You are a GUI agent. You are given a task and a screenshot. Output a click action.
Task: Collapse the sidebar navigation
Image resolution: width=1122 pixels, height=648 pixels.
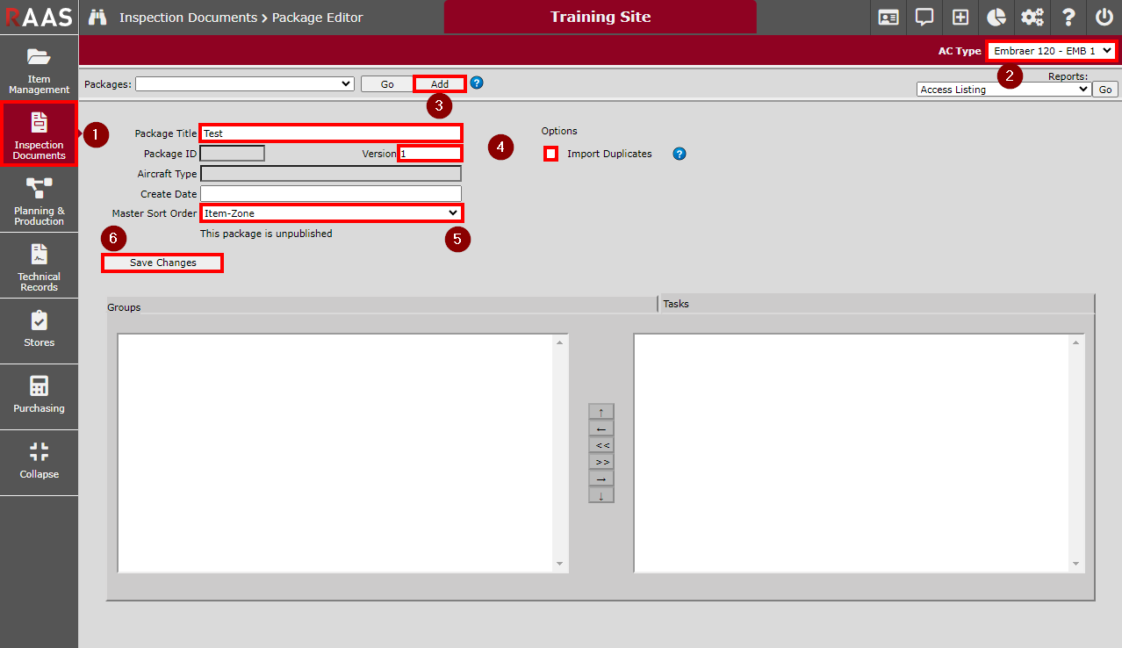tap(39, 463)
